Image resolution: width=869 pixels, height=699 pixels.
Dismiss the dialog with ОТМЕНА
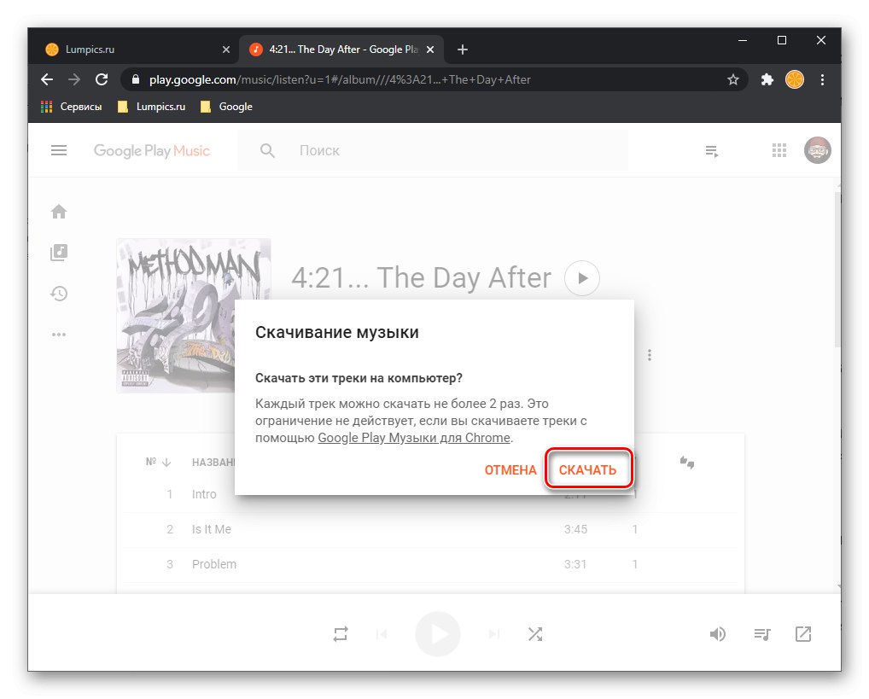[x=510, y=469]
